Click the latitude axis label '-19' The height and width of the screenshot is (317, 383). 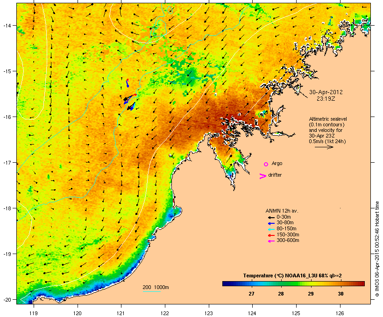[7, 254]
